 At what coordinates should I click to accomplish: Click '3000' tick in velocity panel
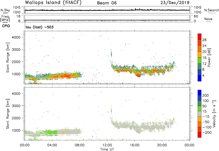tap(16, 106)
